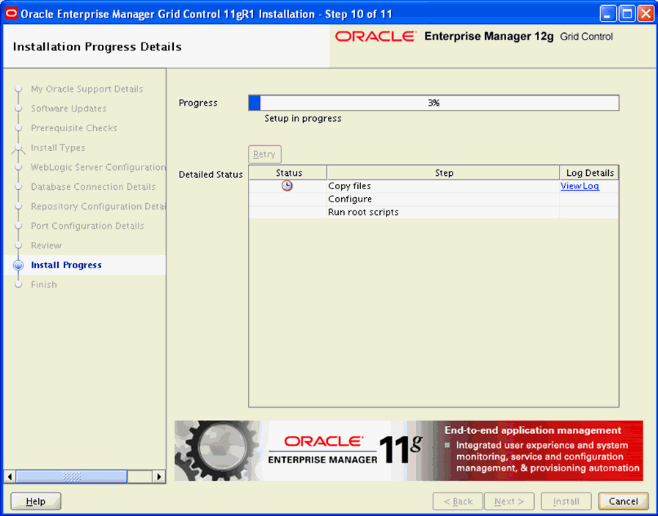Click the Oracle icon in the title bar

[x=11, y=14]
